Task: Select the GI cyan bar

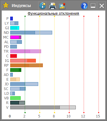Action: pyautogui.click(x=15, y=28)
